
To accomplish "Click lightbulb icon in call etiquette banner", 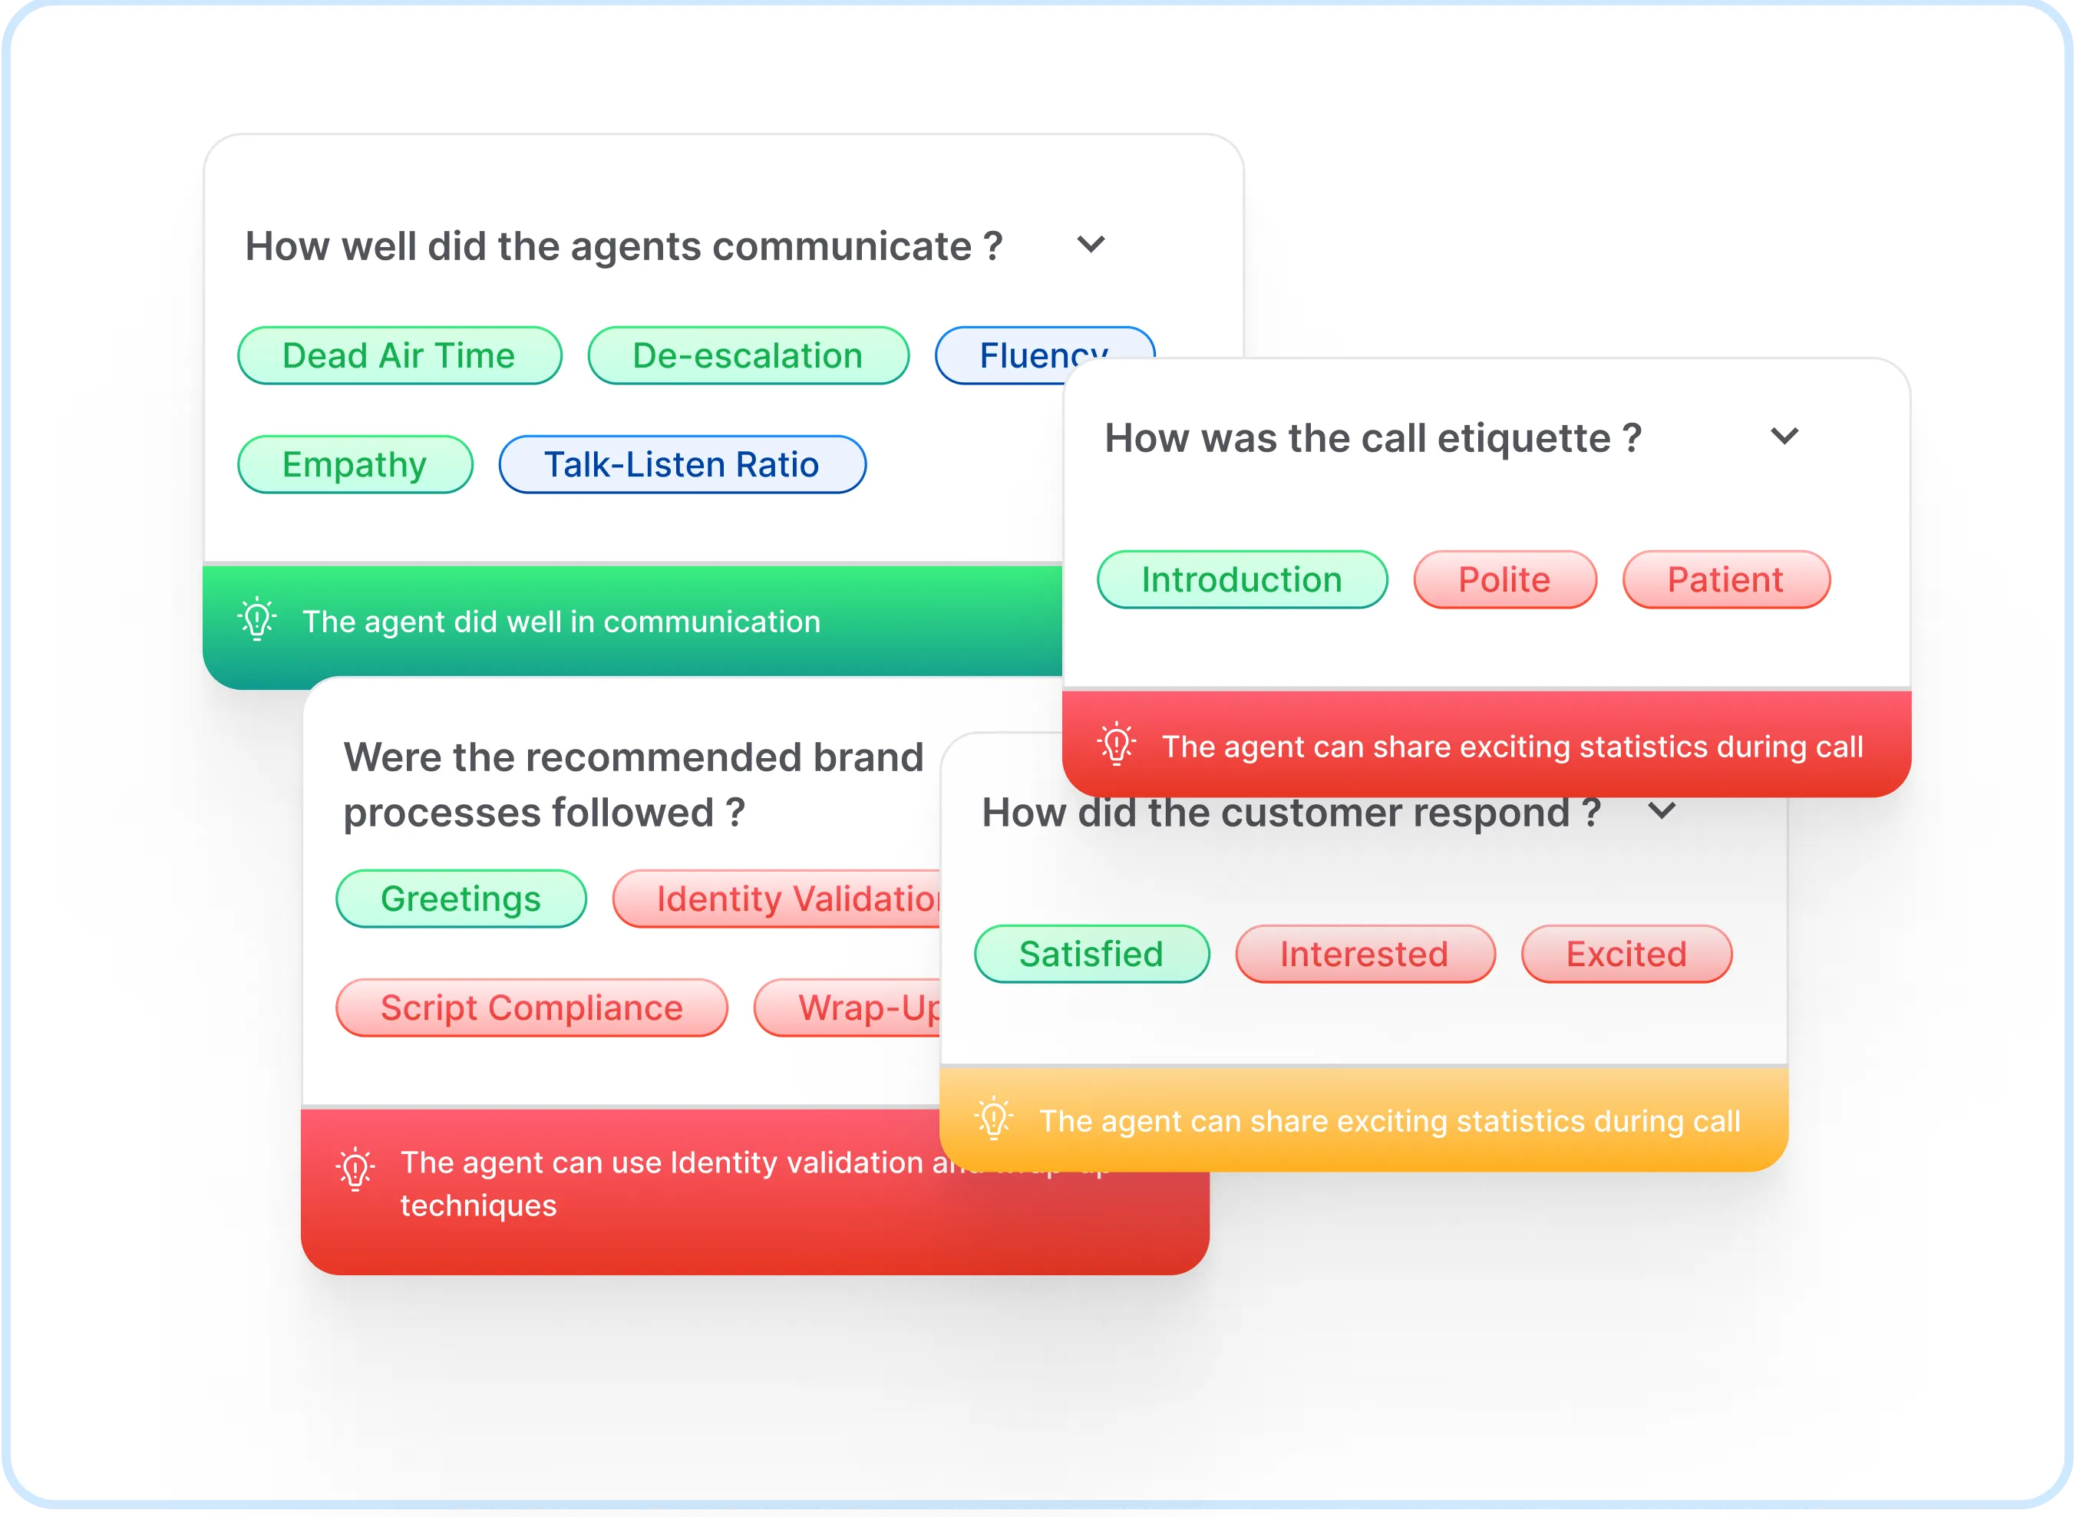I will [x=1117, y=745].
